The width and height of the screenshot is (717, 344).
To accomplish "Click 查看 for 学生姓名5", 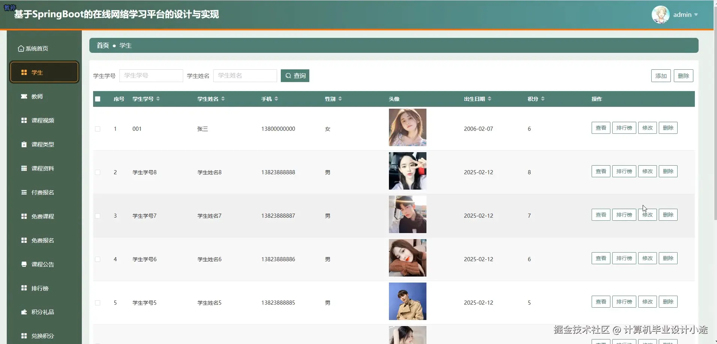I will click(601, 302).
